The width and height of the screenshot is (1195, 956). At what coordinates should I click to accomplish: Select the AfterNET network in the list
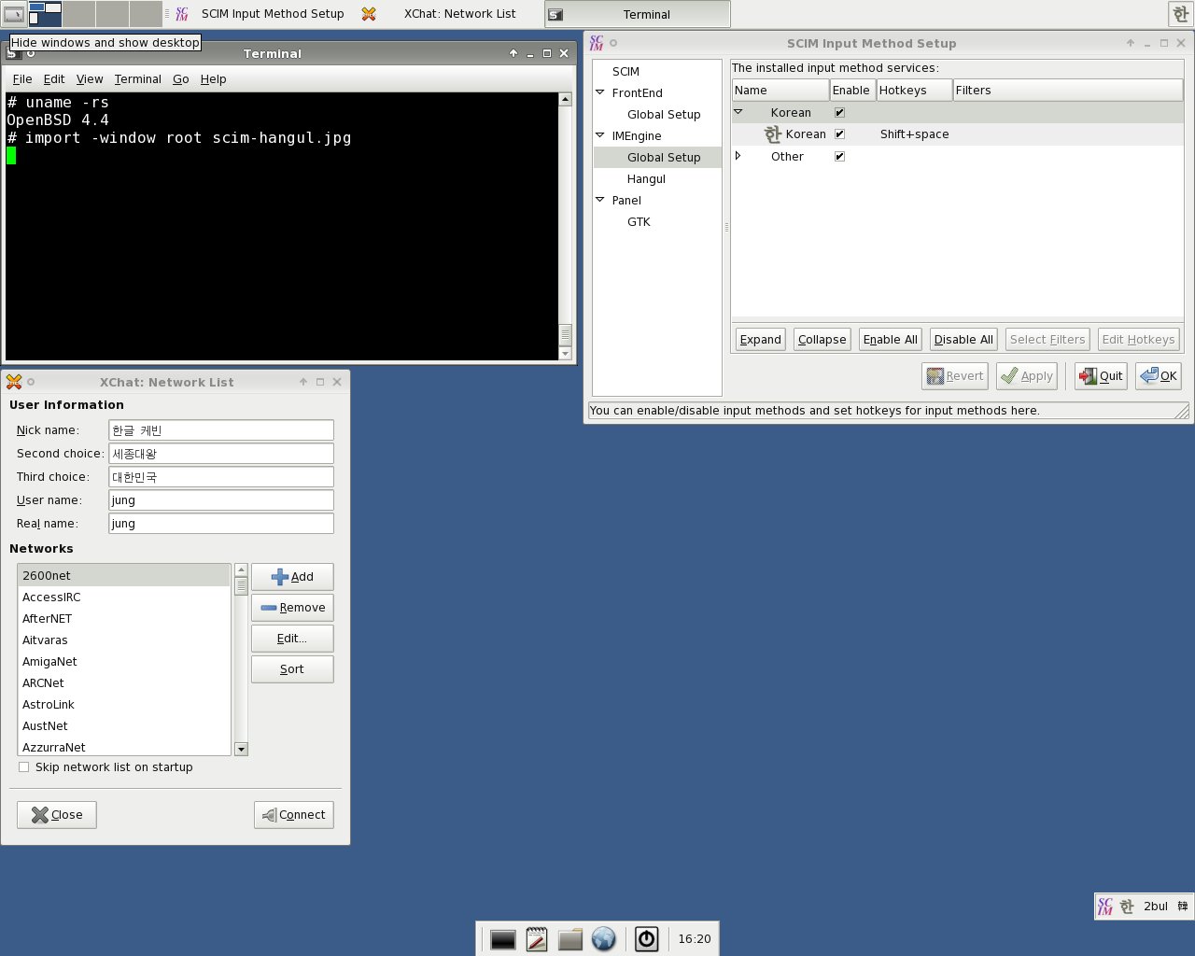(x=124, y=619)
